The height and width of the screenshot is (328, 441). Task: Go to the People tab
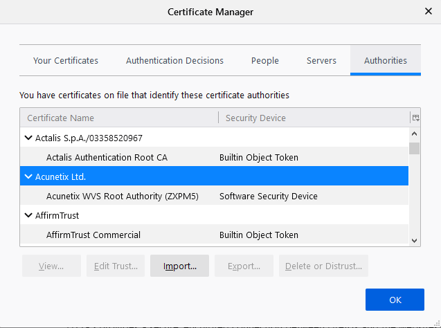265,61
